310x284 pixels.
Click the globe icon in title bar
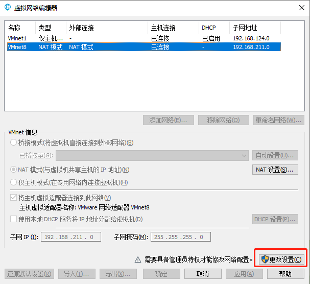tap(8, 8)
